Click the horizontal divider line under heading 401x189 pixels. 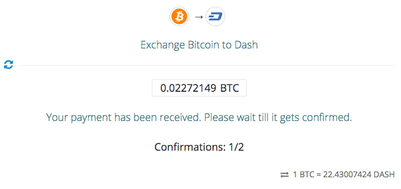click(207, 65)
